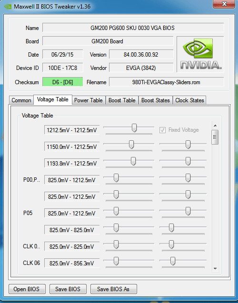The width and height of the screenshot is (238, 303).
Task: Click the Version field 84.00.36.00.92
Action: point(141,54)
